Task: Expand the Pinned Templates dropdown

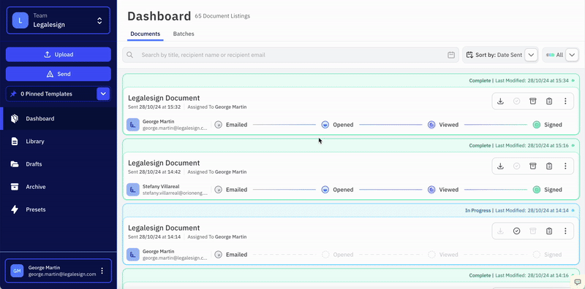Action: click(103, 94)
